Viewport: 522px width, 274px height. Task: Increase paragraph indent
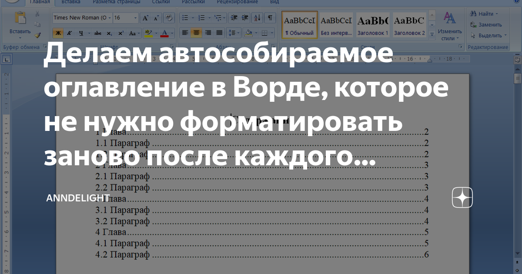pos(246,18)
